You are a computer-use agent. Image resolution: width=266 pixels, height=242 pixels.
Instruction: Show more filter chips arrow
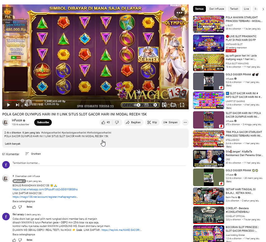pyautogui.click(x=263, y=9)
